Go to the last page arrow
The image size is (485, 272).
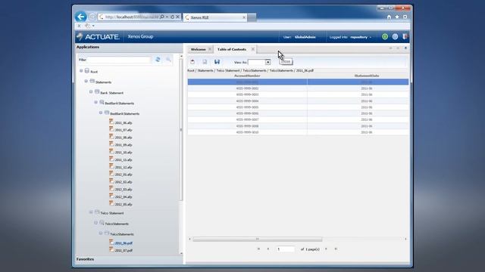click(336, 249)
